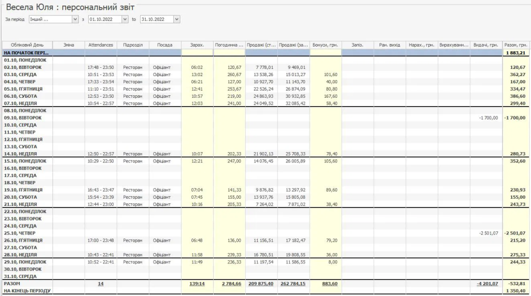Image resolution: width=531 pixels, height=296 pixels.
Task: Open the underlined attendance total '14' link
Action: pyautogui.click(x=101, y=284)
